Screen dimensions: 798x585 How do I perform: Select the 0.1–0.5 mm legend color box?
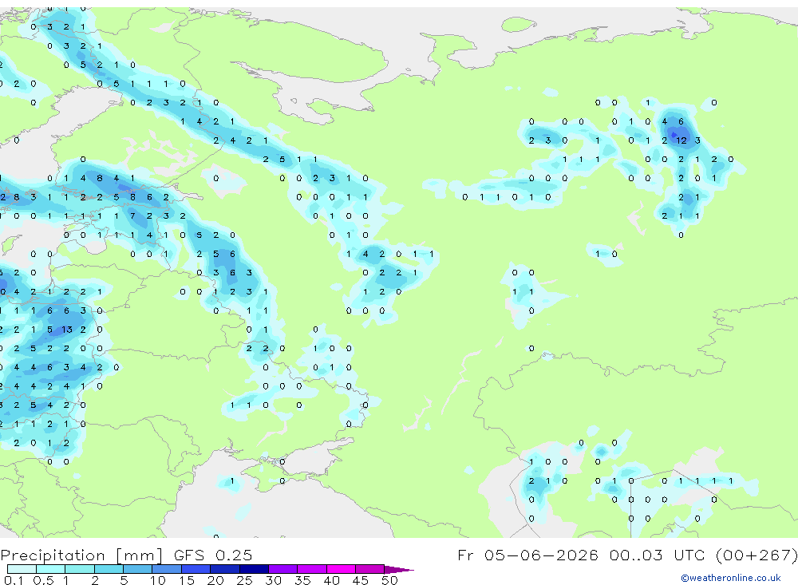[22, 569]
